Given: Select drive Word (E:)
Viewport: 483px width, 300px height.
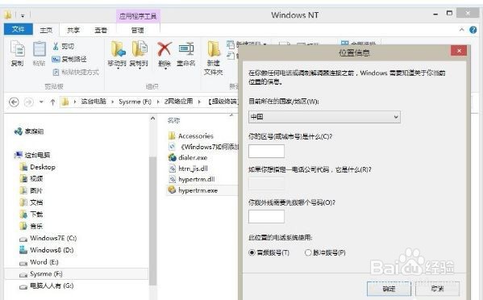Looking at the screenshot, I should point(39,262).
